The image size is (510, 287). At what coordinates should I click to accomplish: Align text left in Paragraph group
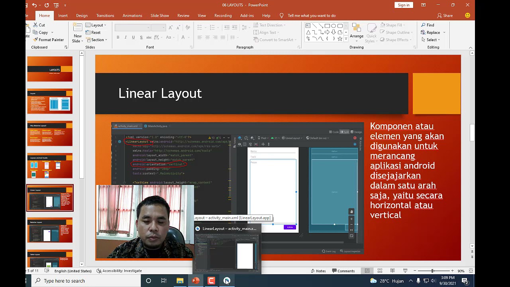(x=200, y=37)
